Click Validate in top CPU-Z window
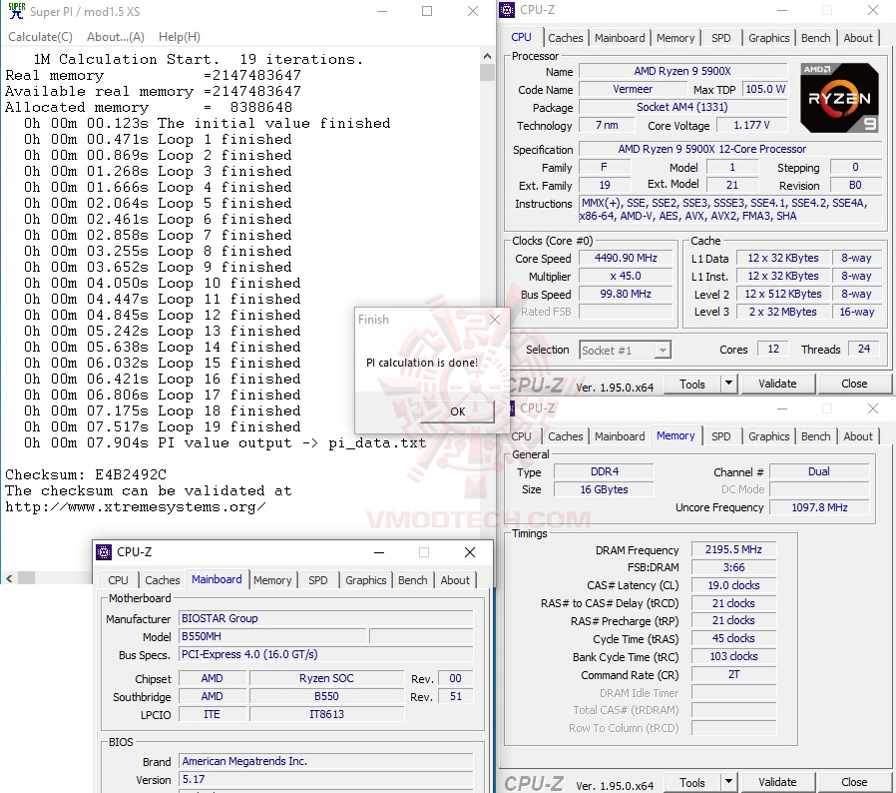The height and width of the screenshot is (793, 896). point(777,384)
